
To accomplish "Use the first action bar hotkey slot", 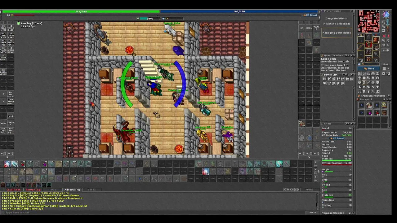I will pos(7,164).
